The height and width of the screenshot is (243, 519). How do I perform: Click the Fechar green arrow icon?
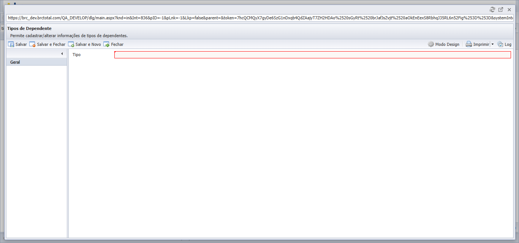[x=106, y=44]
